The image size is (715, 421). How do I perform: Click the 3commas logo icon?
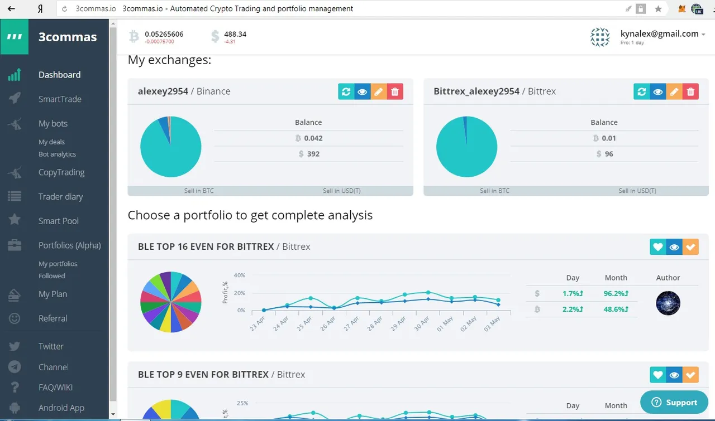point(15,37)
